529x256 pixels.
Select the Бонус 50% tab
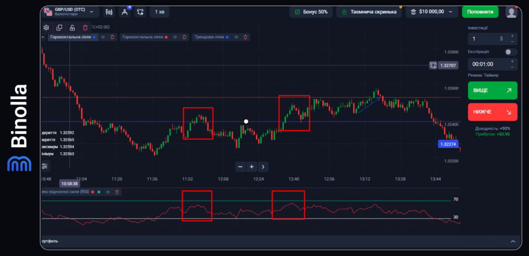(311, 11)
